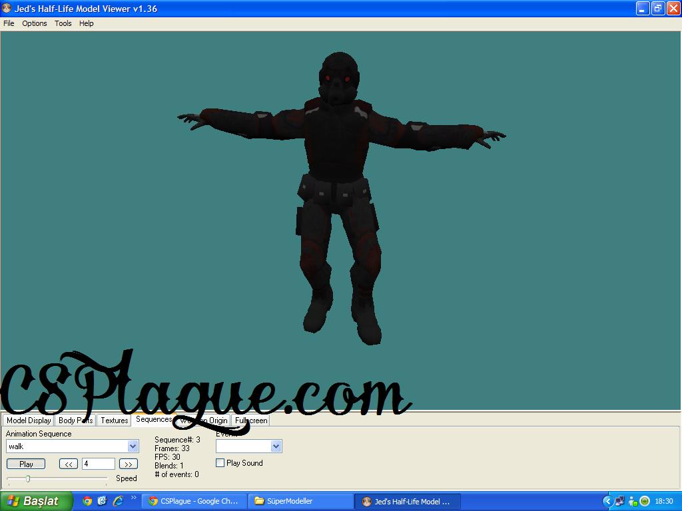This screenshot has width=682, height=511.
Task: Step to next frame with >> button
Action: pyautogui.click(x=129, y=464)
